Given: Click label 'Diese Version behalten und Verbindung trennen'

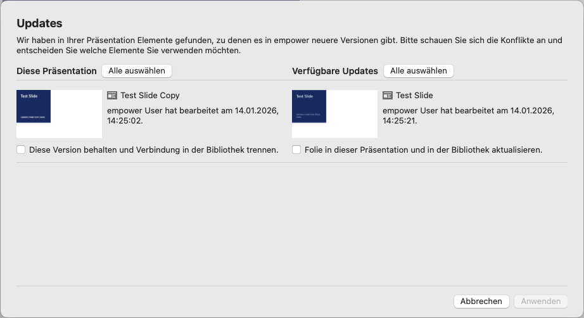Looking at the screenshot, I should [x=154, y=149].
